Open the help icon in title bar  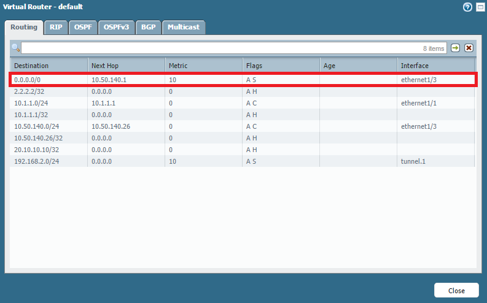click(467, 7)
